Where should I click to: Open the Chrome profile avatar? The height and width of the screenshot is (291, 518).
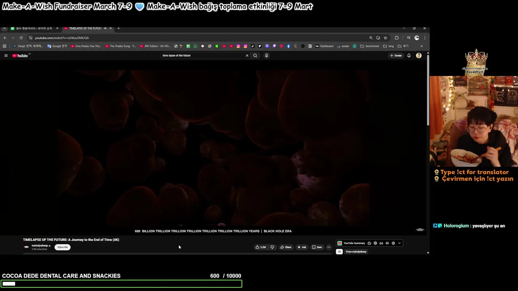pos(417,38)
